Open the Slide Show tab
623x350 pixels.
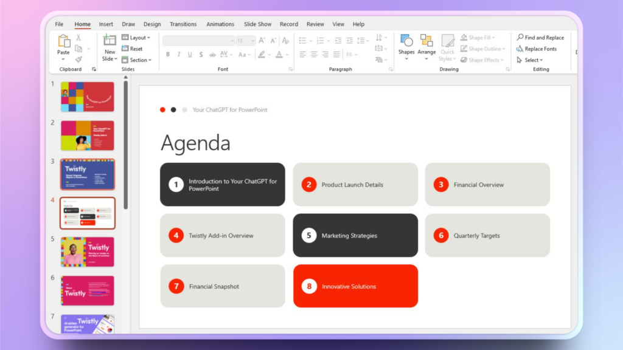click(x=257, y=24)
